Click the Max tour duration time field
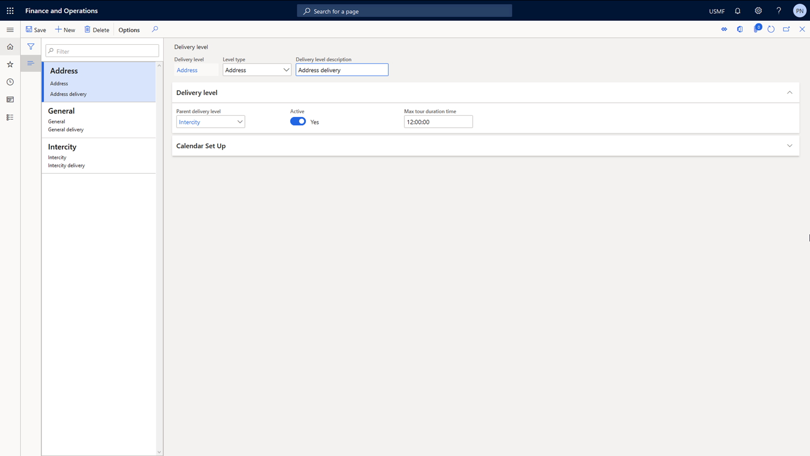 (x=438, y=122)
